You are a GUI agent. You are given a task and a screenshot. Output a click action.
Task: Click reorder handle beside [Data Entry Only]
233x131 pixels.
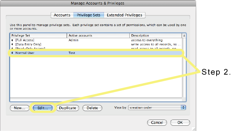12,44
